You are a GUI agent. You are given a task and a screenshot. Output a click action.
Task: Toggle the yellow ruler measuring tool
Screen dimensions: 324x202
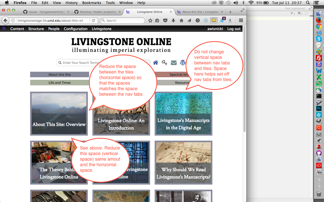click(x=214, y=20)
